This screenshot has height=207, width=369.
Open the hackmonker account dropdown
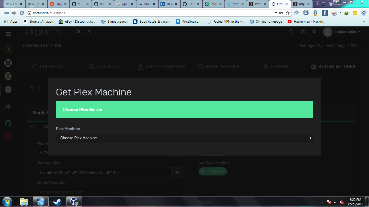(347, 32)
